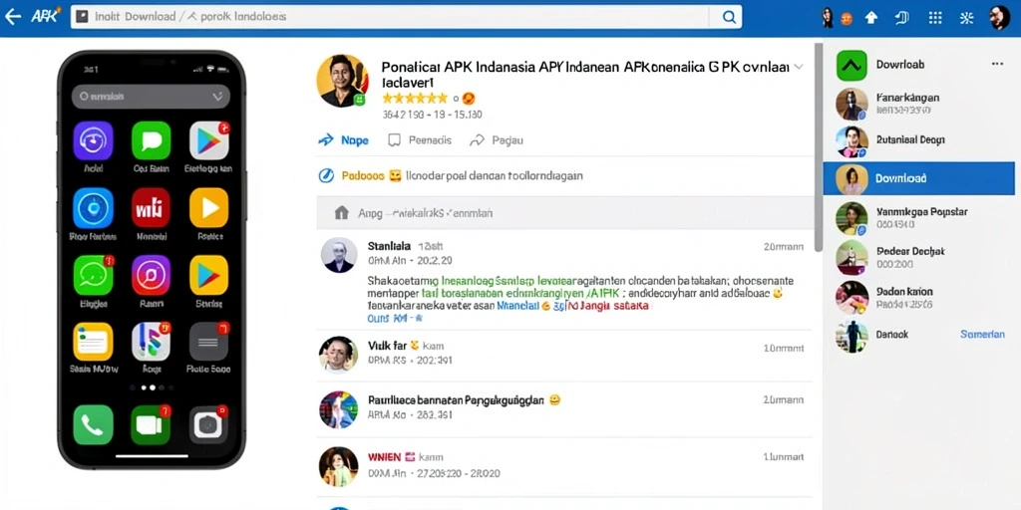The height and width of the screenshot is (510, 1021).
Task: Select 'Pedear Dechak' in the sidebar
Action: coord(918,257)
